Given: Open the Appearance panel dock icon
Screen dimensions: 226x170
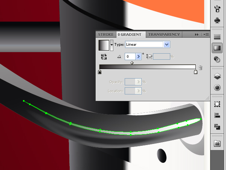Looking at the screenshot, I should pos(217,88).
